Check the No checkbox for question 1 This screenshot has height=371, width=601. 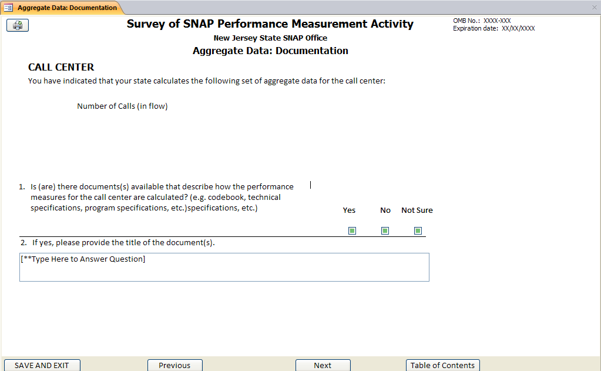[385, 230]
